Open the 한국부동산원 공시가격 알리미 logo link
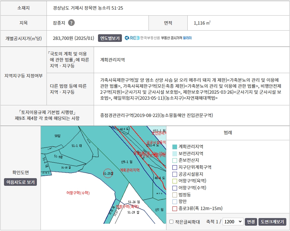This screenshot has height=231, width=290. 158,38
